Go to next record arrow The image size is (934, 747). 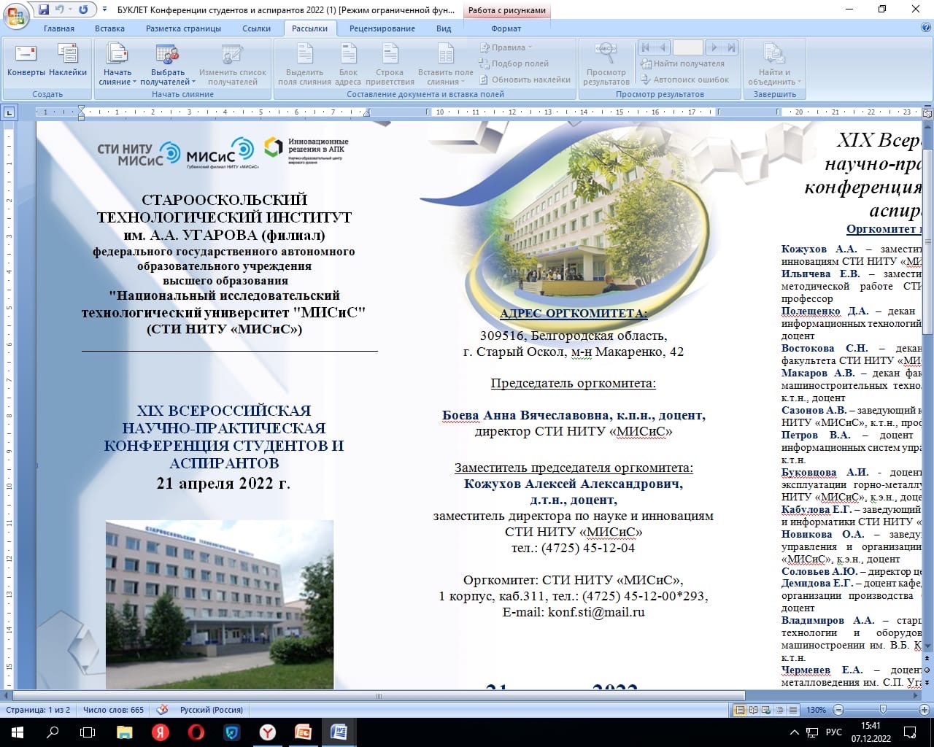pos(714,47)
